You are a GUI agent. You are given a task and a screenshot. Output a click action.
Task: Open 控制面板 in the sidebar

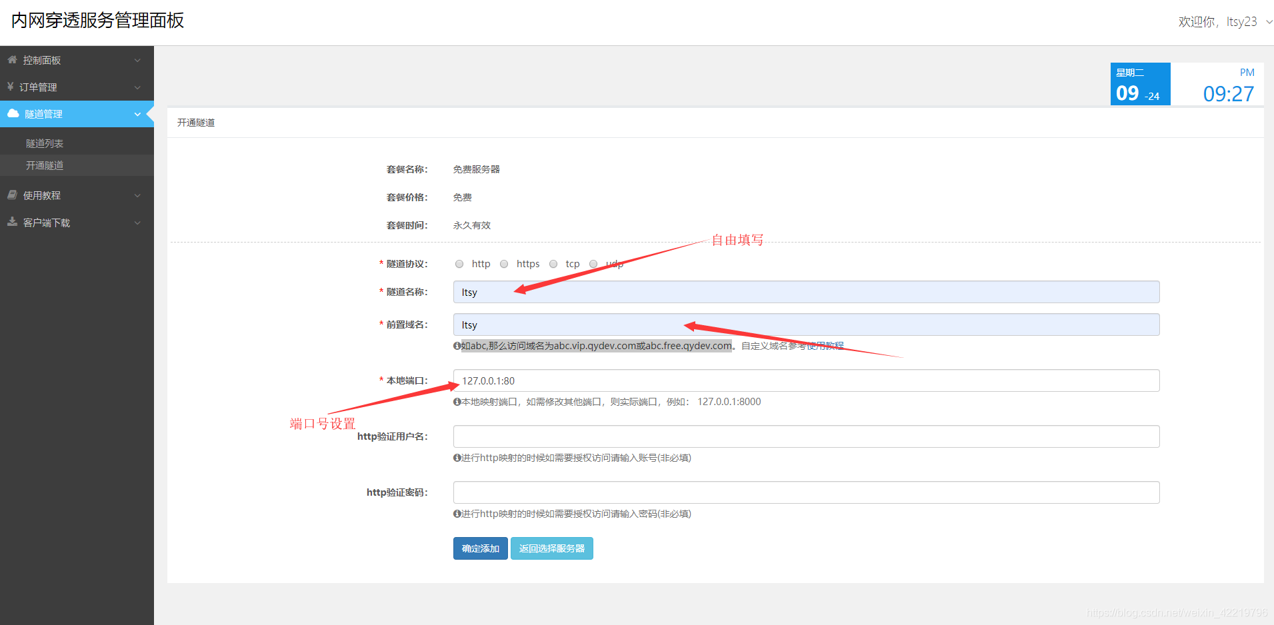(77, 60)
